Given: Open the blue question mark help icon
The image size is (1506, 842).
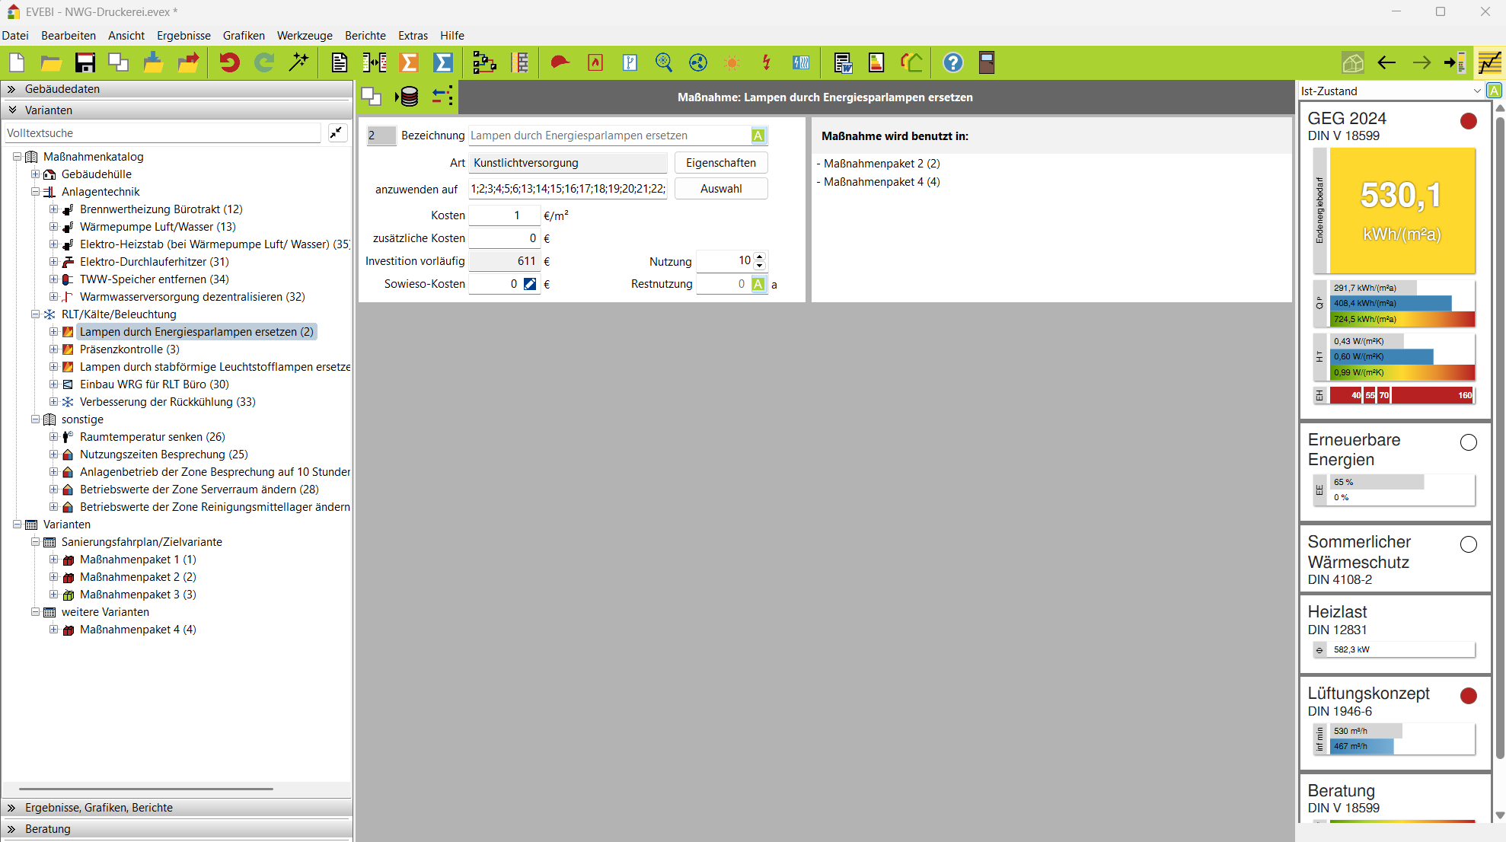Looking at the screenshot, I should tap(952, 62).
